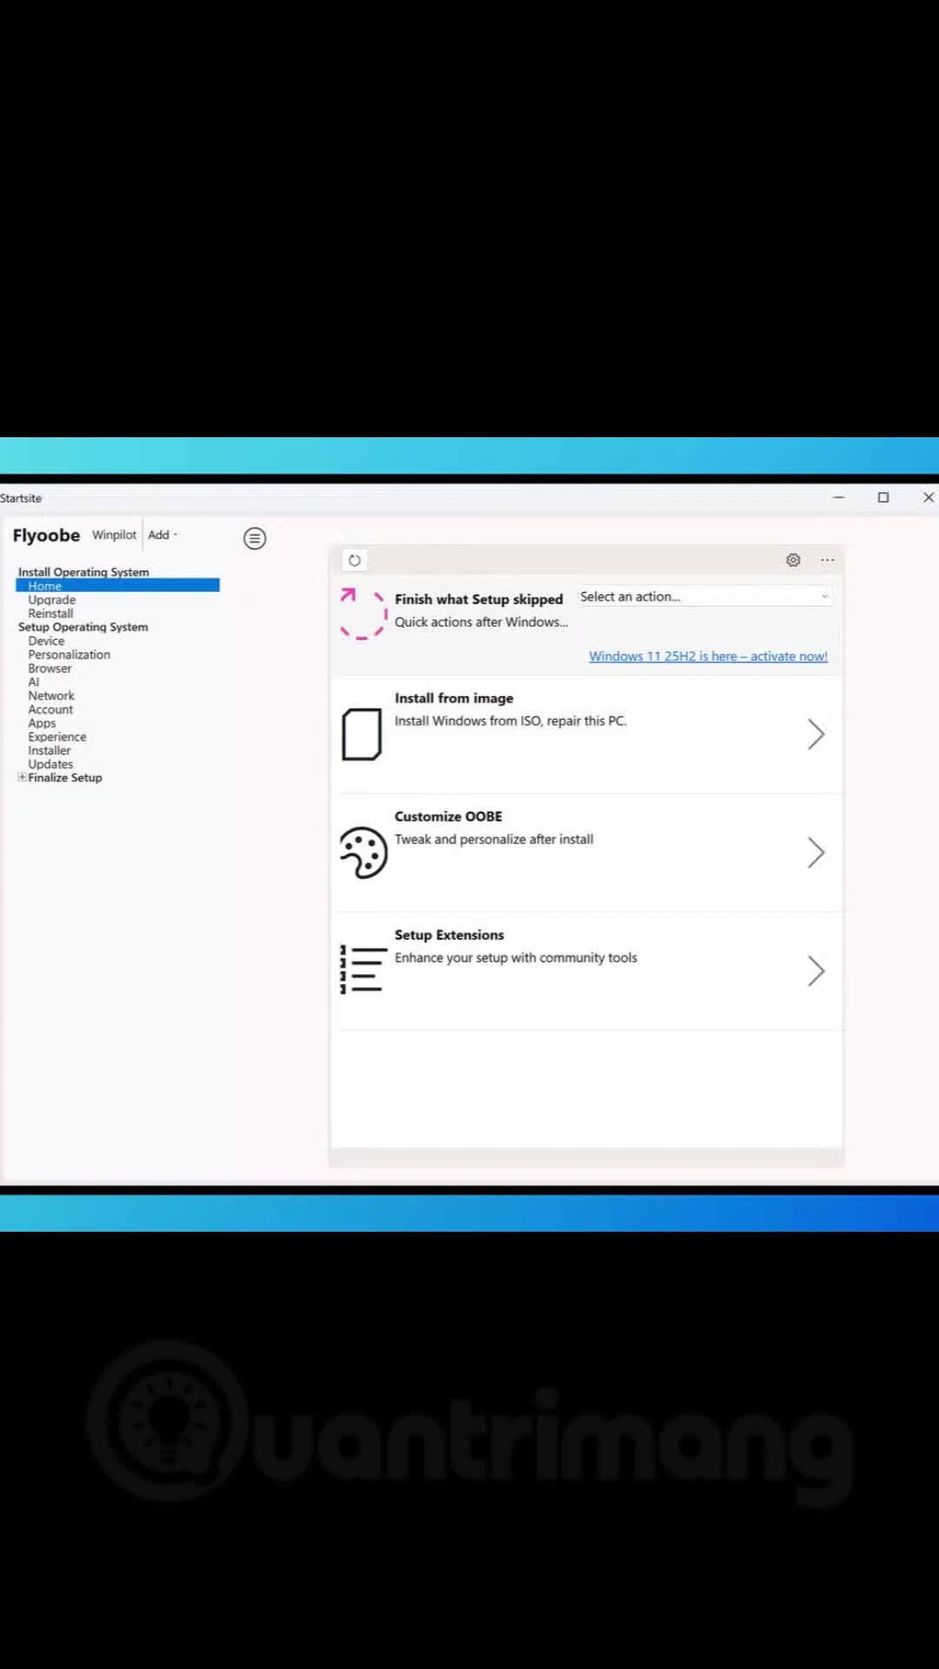Screen dimensions: 939x1669
Task: Select Upgrade in the sidebar
Action: click(x=51, y=600)
